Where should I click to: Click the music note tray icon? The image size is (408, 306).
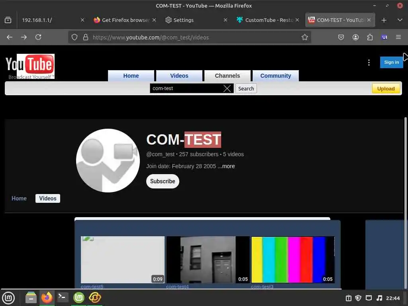[379, 298]
